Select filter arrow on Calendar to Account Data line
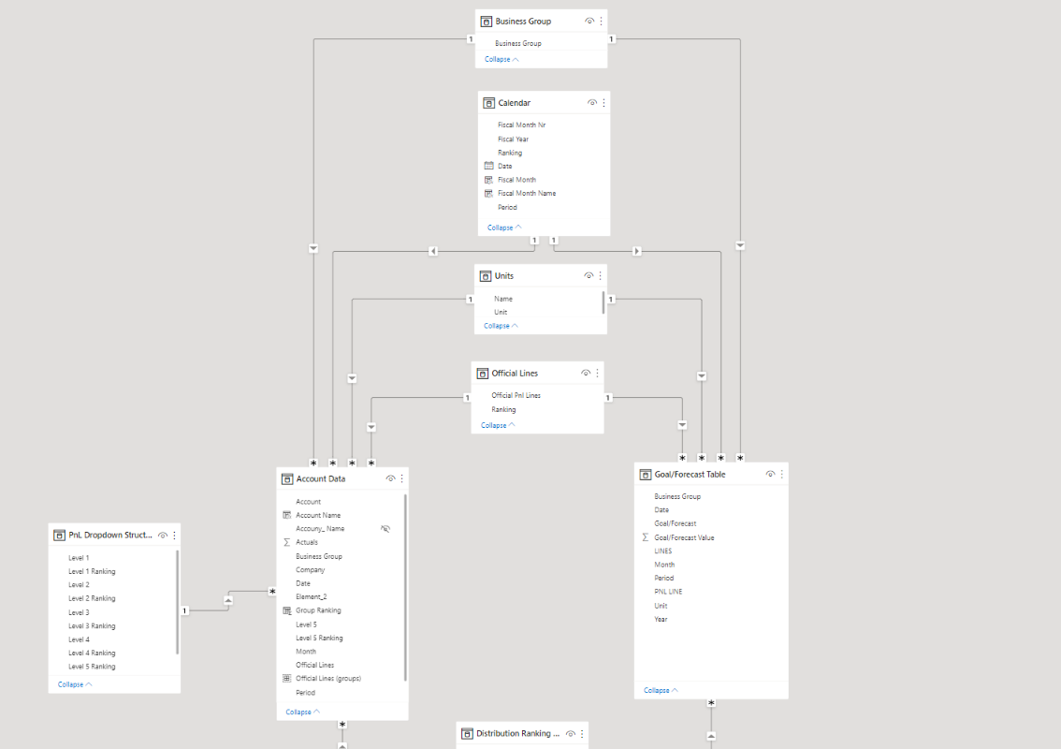 pos(433,251)
